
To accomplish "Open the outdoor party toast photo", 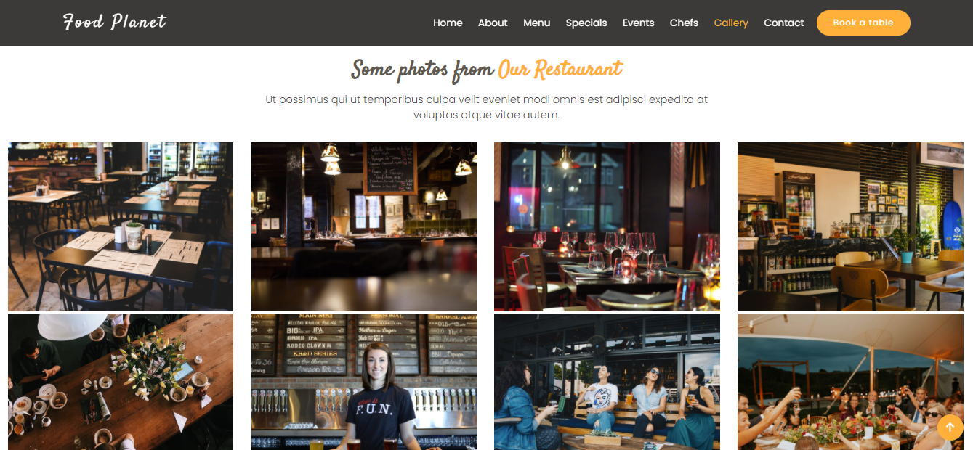I will click(850, 382).
